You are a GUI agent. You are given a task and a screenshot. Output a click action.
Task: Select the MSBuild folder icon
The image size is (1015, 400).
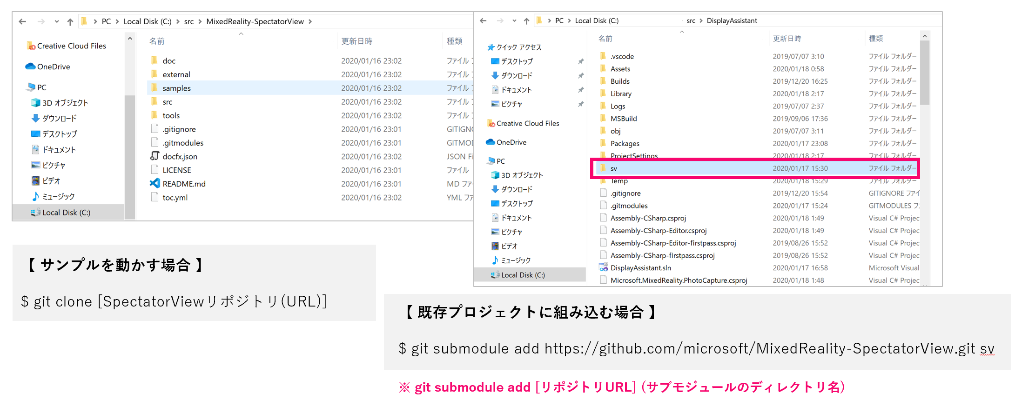pyautogui.click(x=603, y=118)
